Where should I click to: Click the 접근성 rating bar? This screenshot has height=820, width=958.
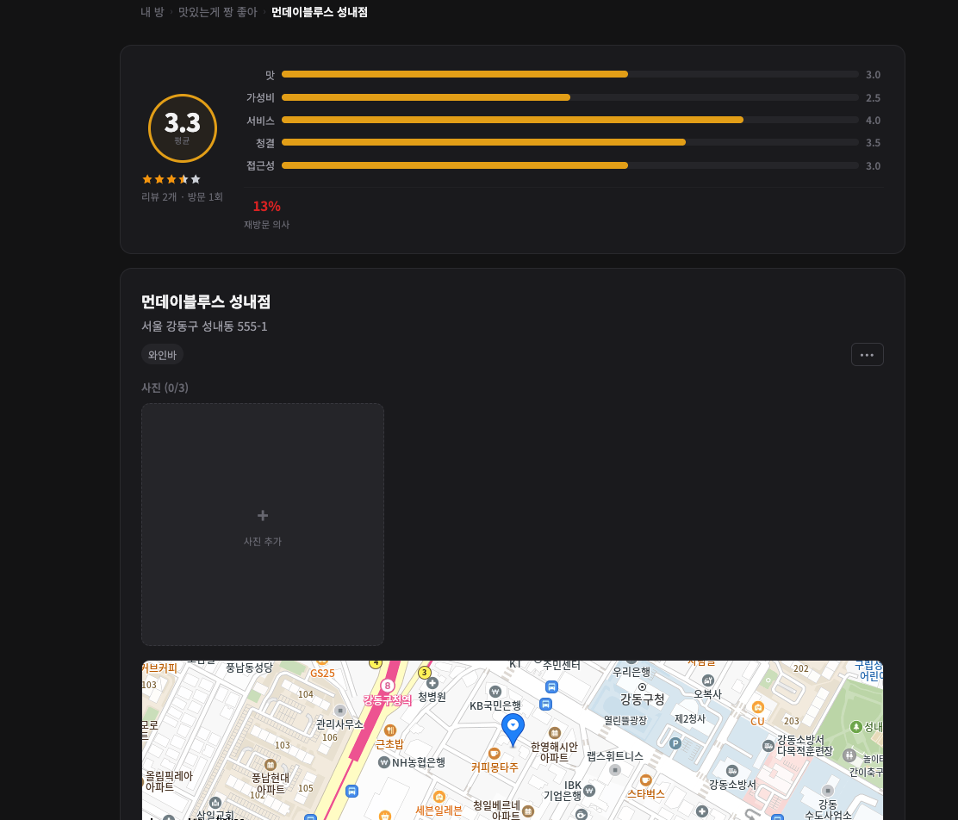tap(570, 165)
